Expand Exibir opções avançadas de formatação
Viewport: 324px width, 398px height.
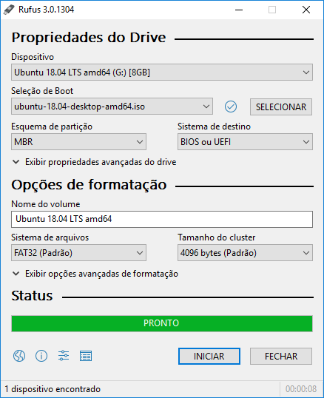[x=95, y=274]
